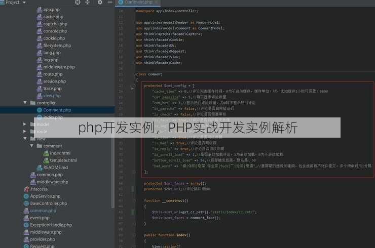Open template.html file
Viewport: 375px width, 248px height.
tap(63, 160)
